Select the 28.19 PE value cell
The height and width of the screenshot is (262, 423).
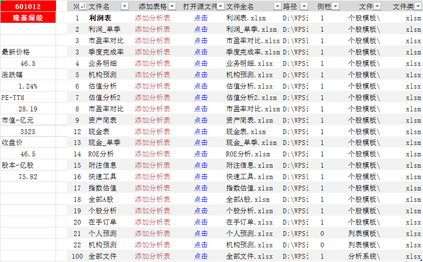coord(28,109)
